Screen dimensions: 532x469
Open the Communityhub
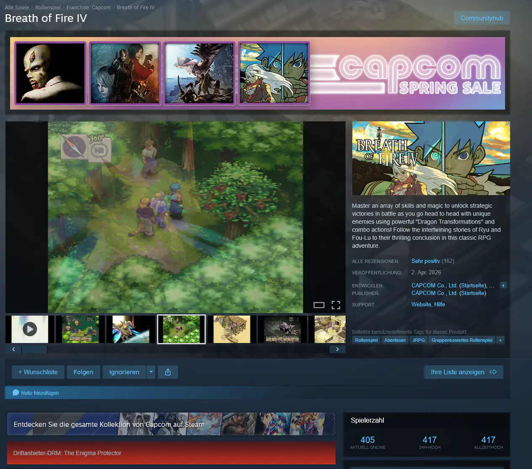pos(482,18)
